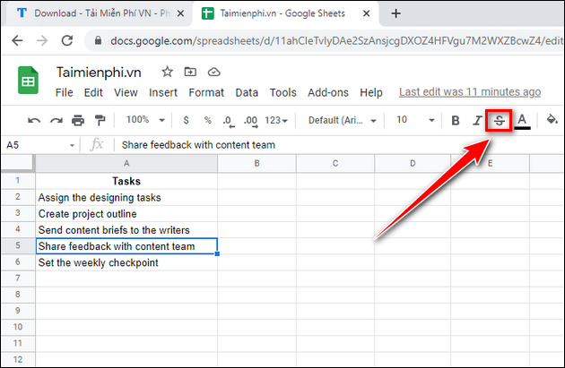Switch to Taimienphi.vn - Google Sheets tab
This screenshot has height=368, width=565.
(x=284, y=13)
